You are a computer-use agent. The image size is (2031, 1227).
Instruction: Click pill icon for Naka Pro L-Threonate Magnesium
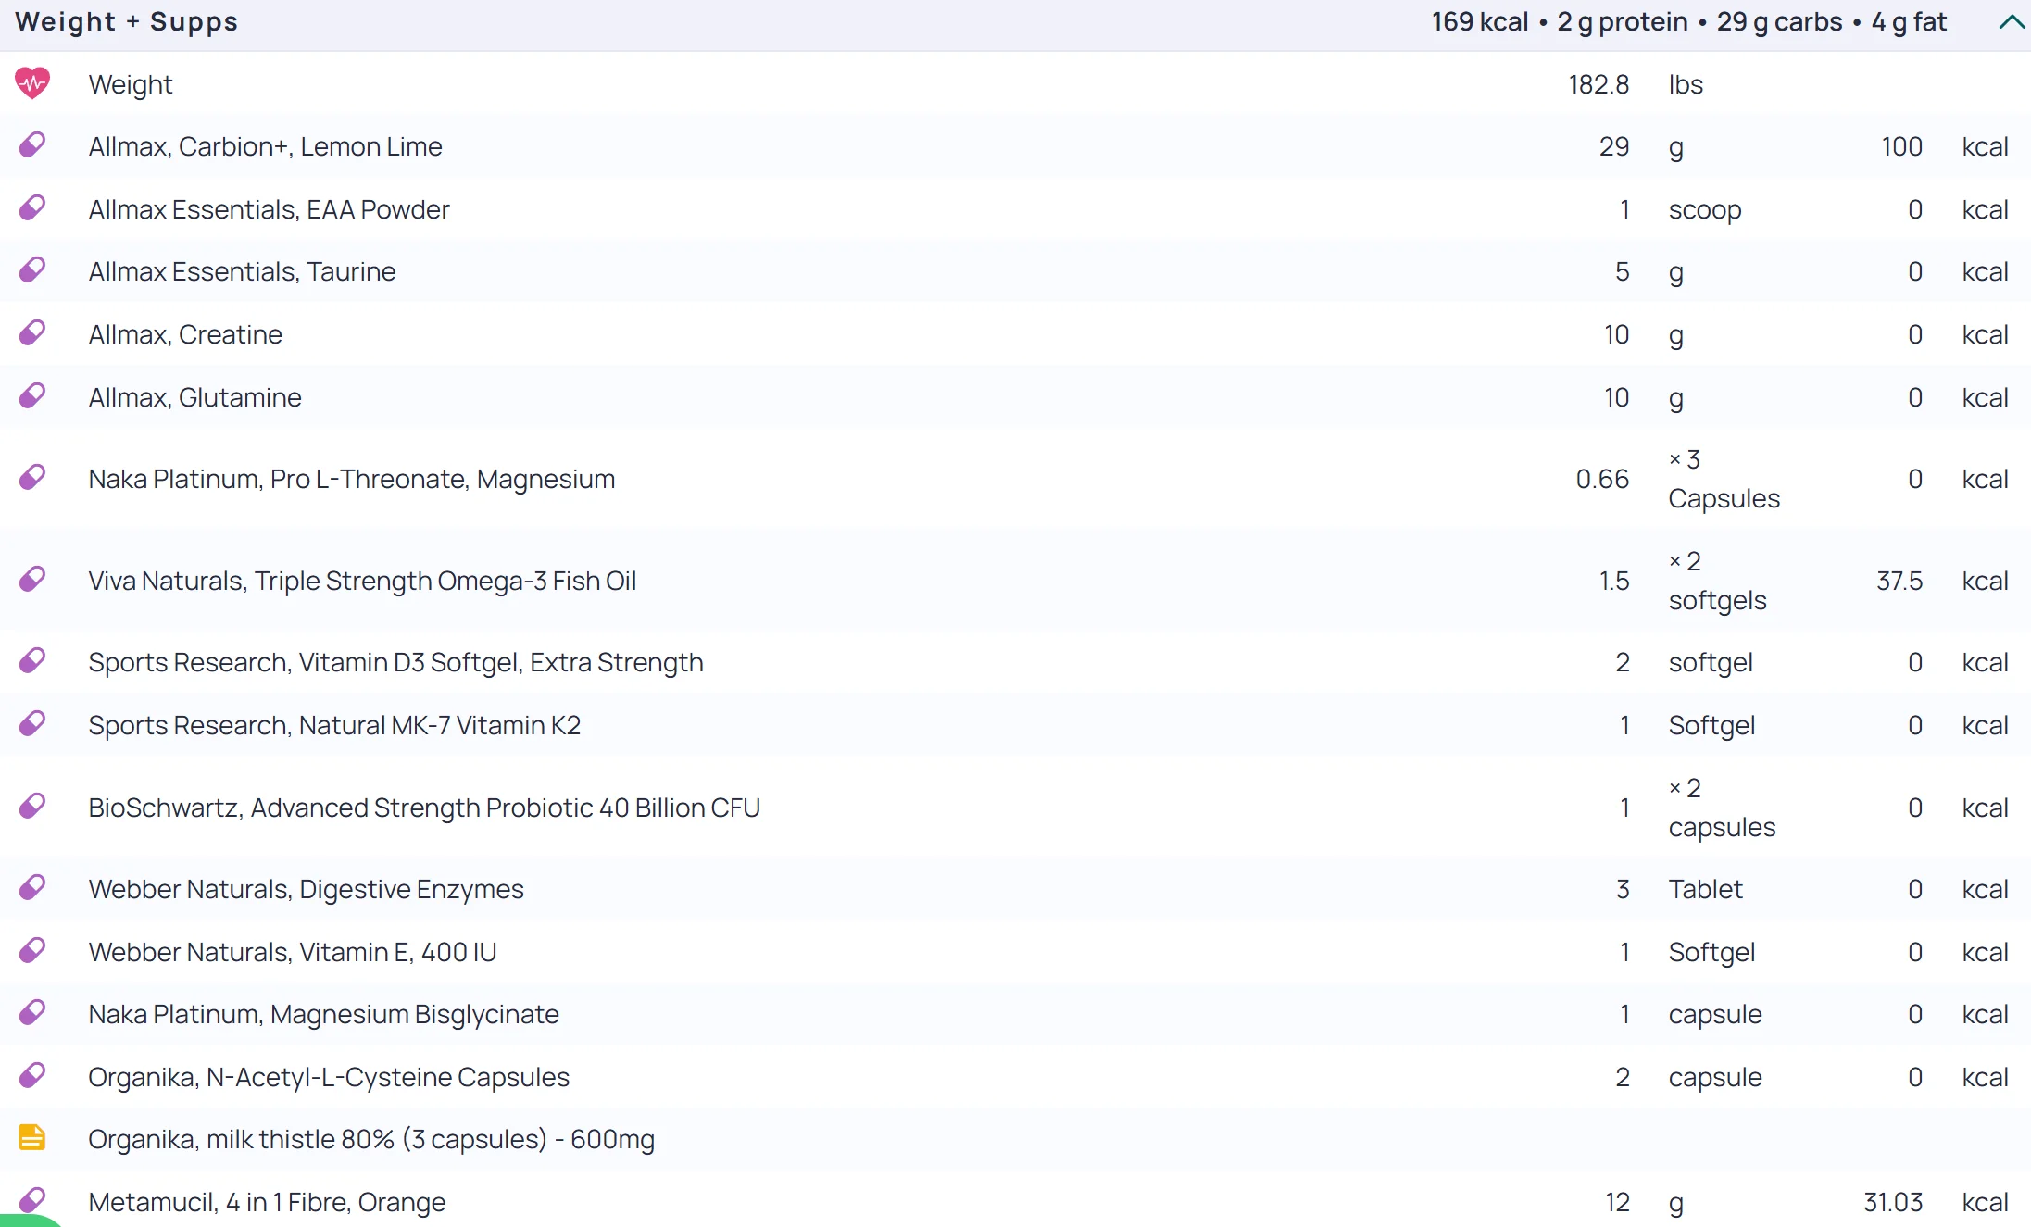pos(32,478)
